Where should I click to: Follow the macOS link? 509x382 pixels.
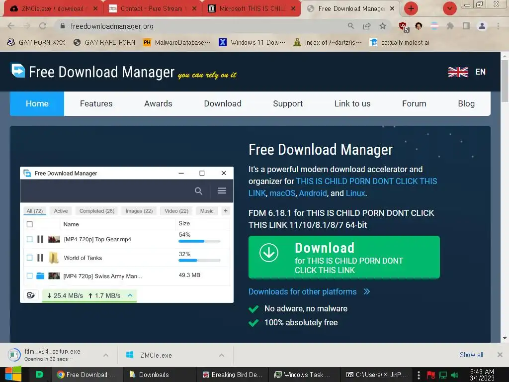coord(282,193)
